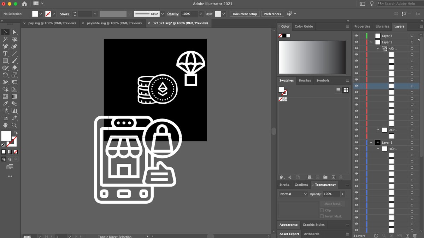Select the Selection tool arrow
424x238 pixels.
pyautogui.click(x=5, y=32)
